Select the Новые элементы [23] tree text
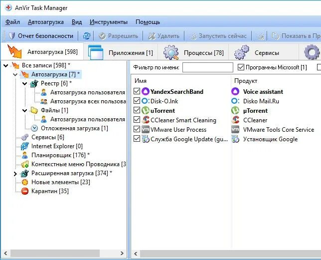321x260 pixels. click(x=61, y=182)
